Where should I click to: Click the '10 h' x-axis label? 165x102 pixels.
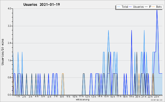pyautogui.click(x=75, y=96)
